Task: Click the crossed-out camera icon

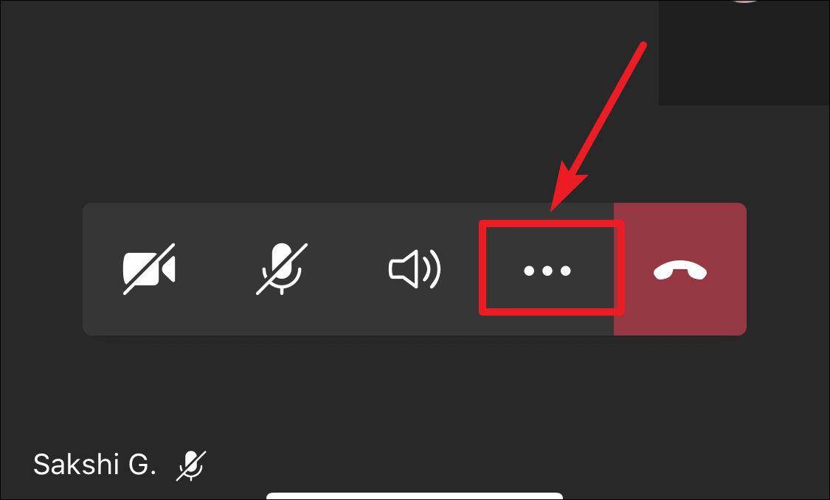Action: tap(149, 268)
